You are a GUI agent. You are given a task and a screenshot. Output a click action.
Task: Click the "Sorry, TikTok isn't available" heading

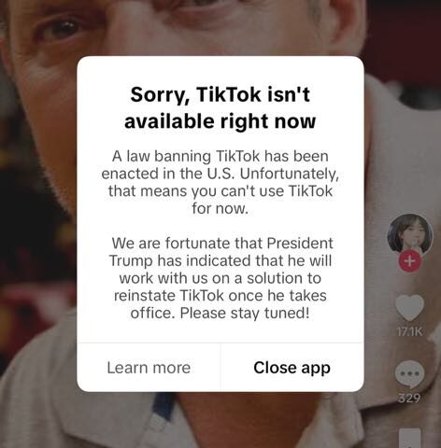click(220, 107)
